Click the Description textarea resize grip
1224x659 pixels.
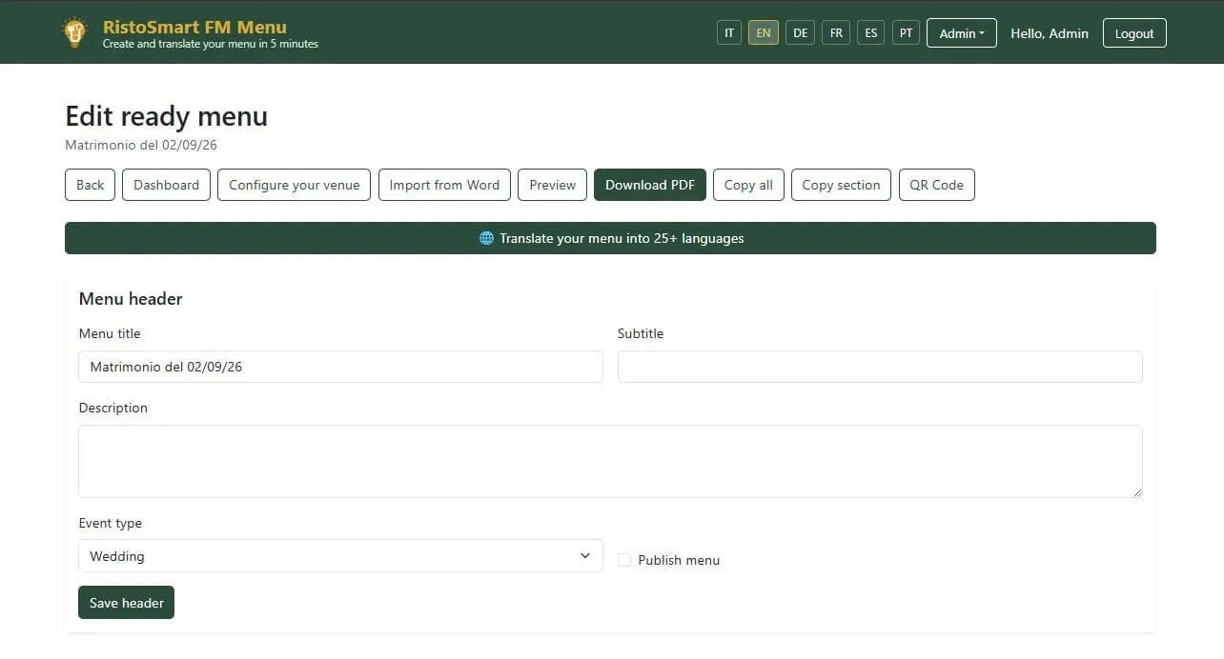coord(1137,491)
